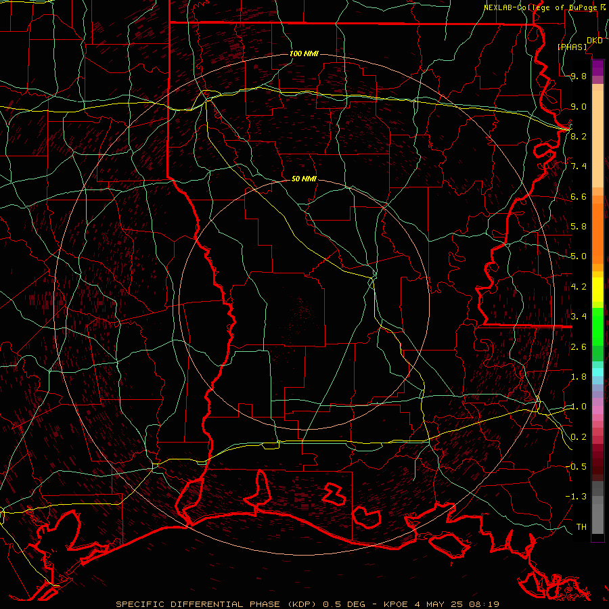Click the 1.8 legend value label
The image size is (609, 609).
(579, 377)
